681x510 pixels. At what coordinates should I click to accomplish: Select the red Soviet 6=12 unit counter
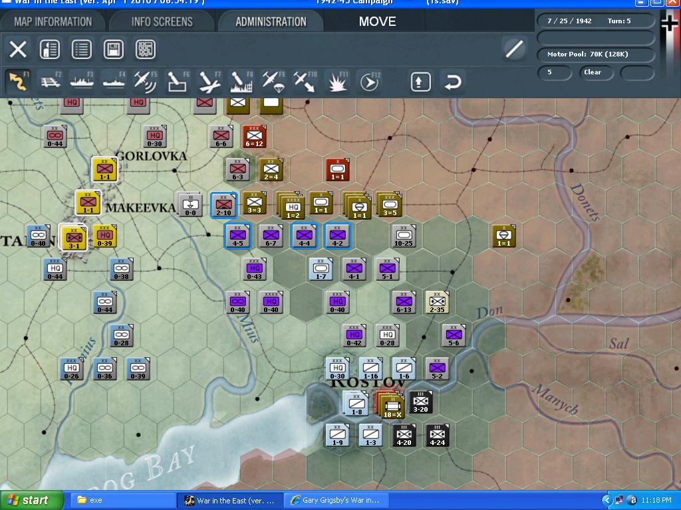coord(254,137)
